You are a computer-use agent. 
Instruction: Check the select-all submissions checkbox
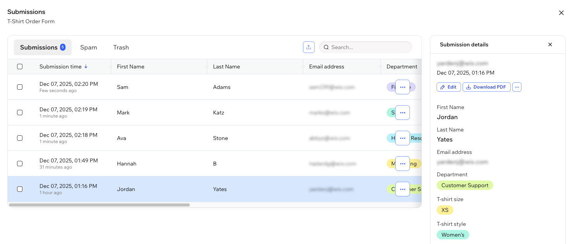point(20,67)
